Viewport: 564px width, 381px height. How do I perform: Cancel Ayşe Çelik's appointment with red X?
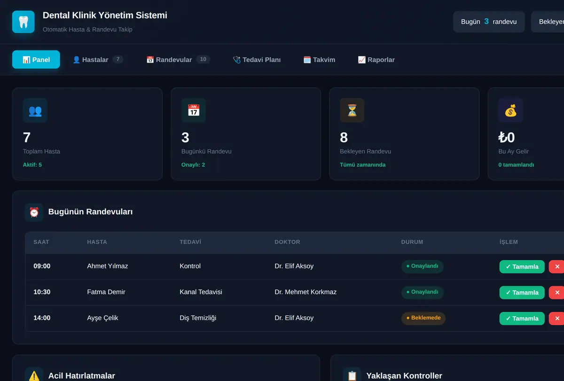557,318
